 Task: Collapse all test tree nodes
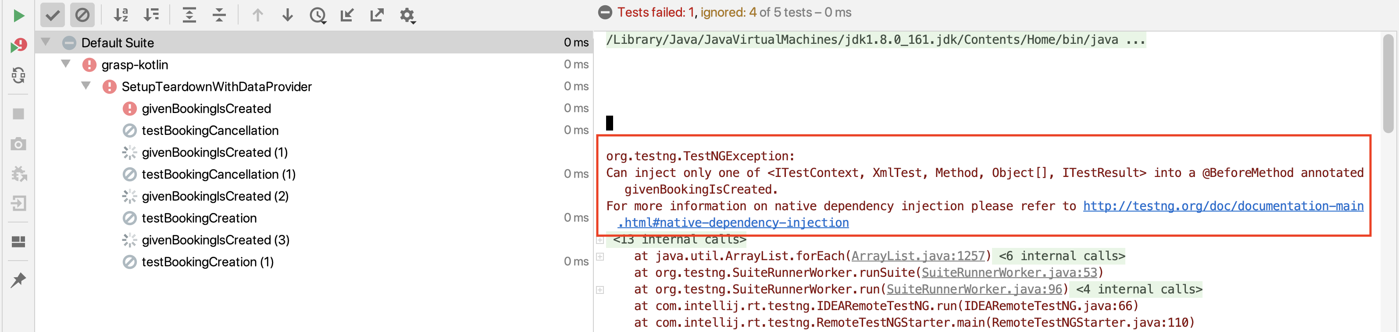tap(219, 15)
